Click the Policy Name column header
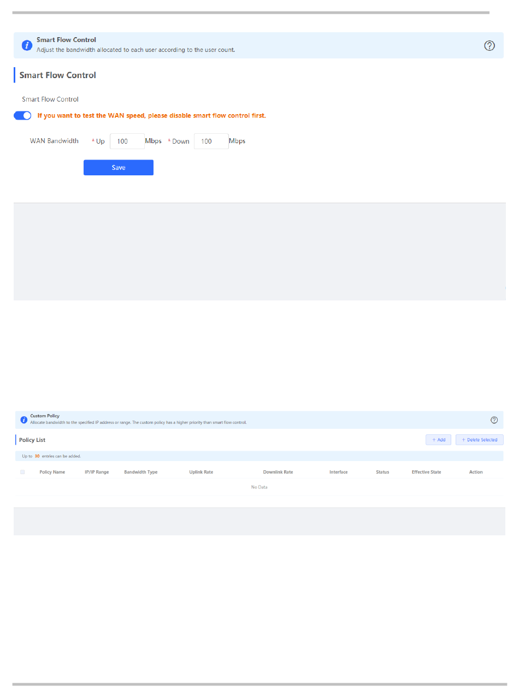Screen dimensions: 519x697 (52, 472)
